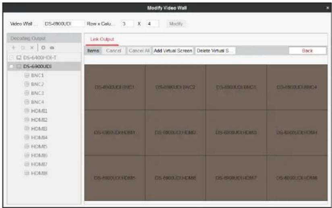Select the DS-6900UDI HDMI5 wall cell
The image size is (332, 208).
click(115, 178)
